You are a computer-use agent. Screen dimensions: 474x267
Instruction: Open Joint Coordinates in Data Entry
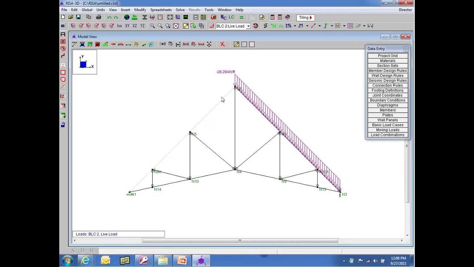pyautogui.click(x=388, y=95)
